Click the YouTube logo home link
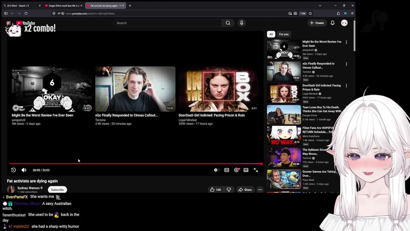This screenshot has width=410, height=231. click(x=25, y=23)
